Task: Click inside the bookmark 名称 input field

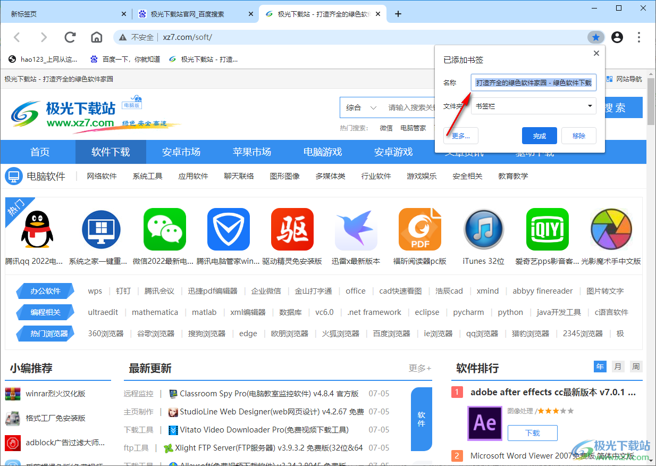Action: tap(533, 82)
